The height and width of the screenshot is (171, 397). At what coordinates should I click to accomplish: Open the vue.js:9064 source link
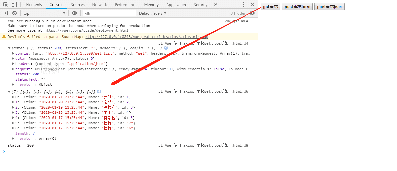pyautogui.click(x=236, y=21)
